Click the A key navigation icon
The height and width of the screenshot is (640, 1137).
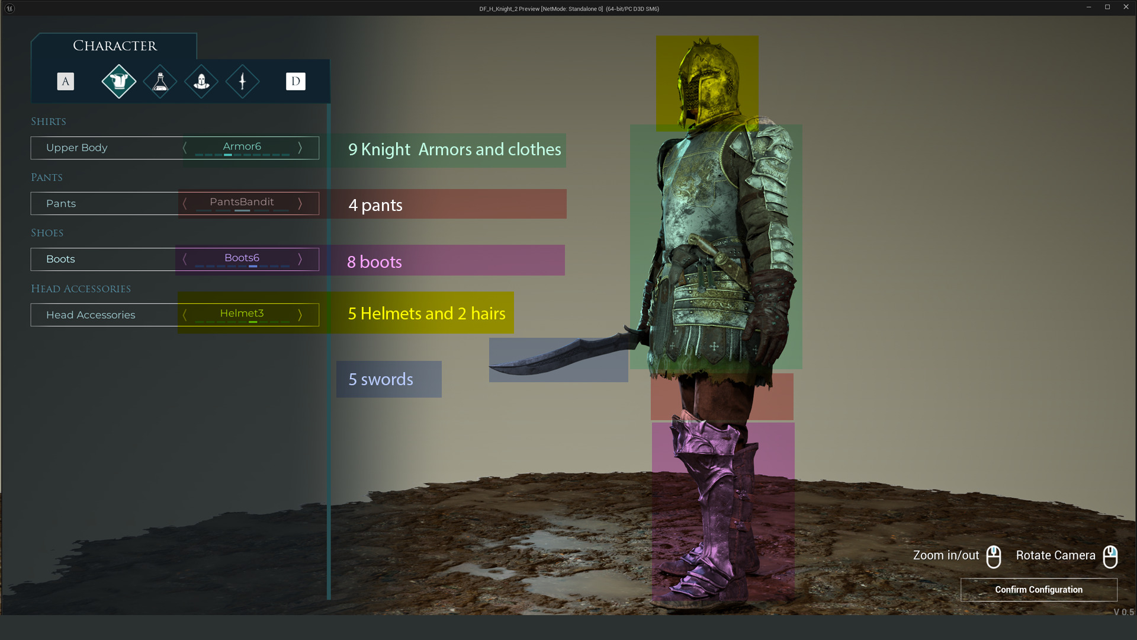(x=66, y=81)
